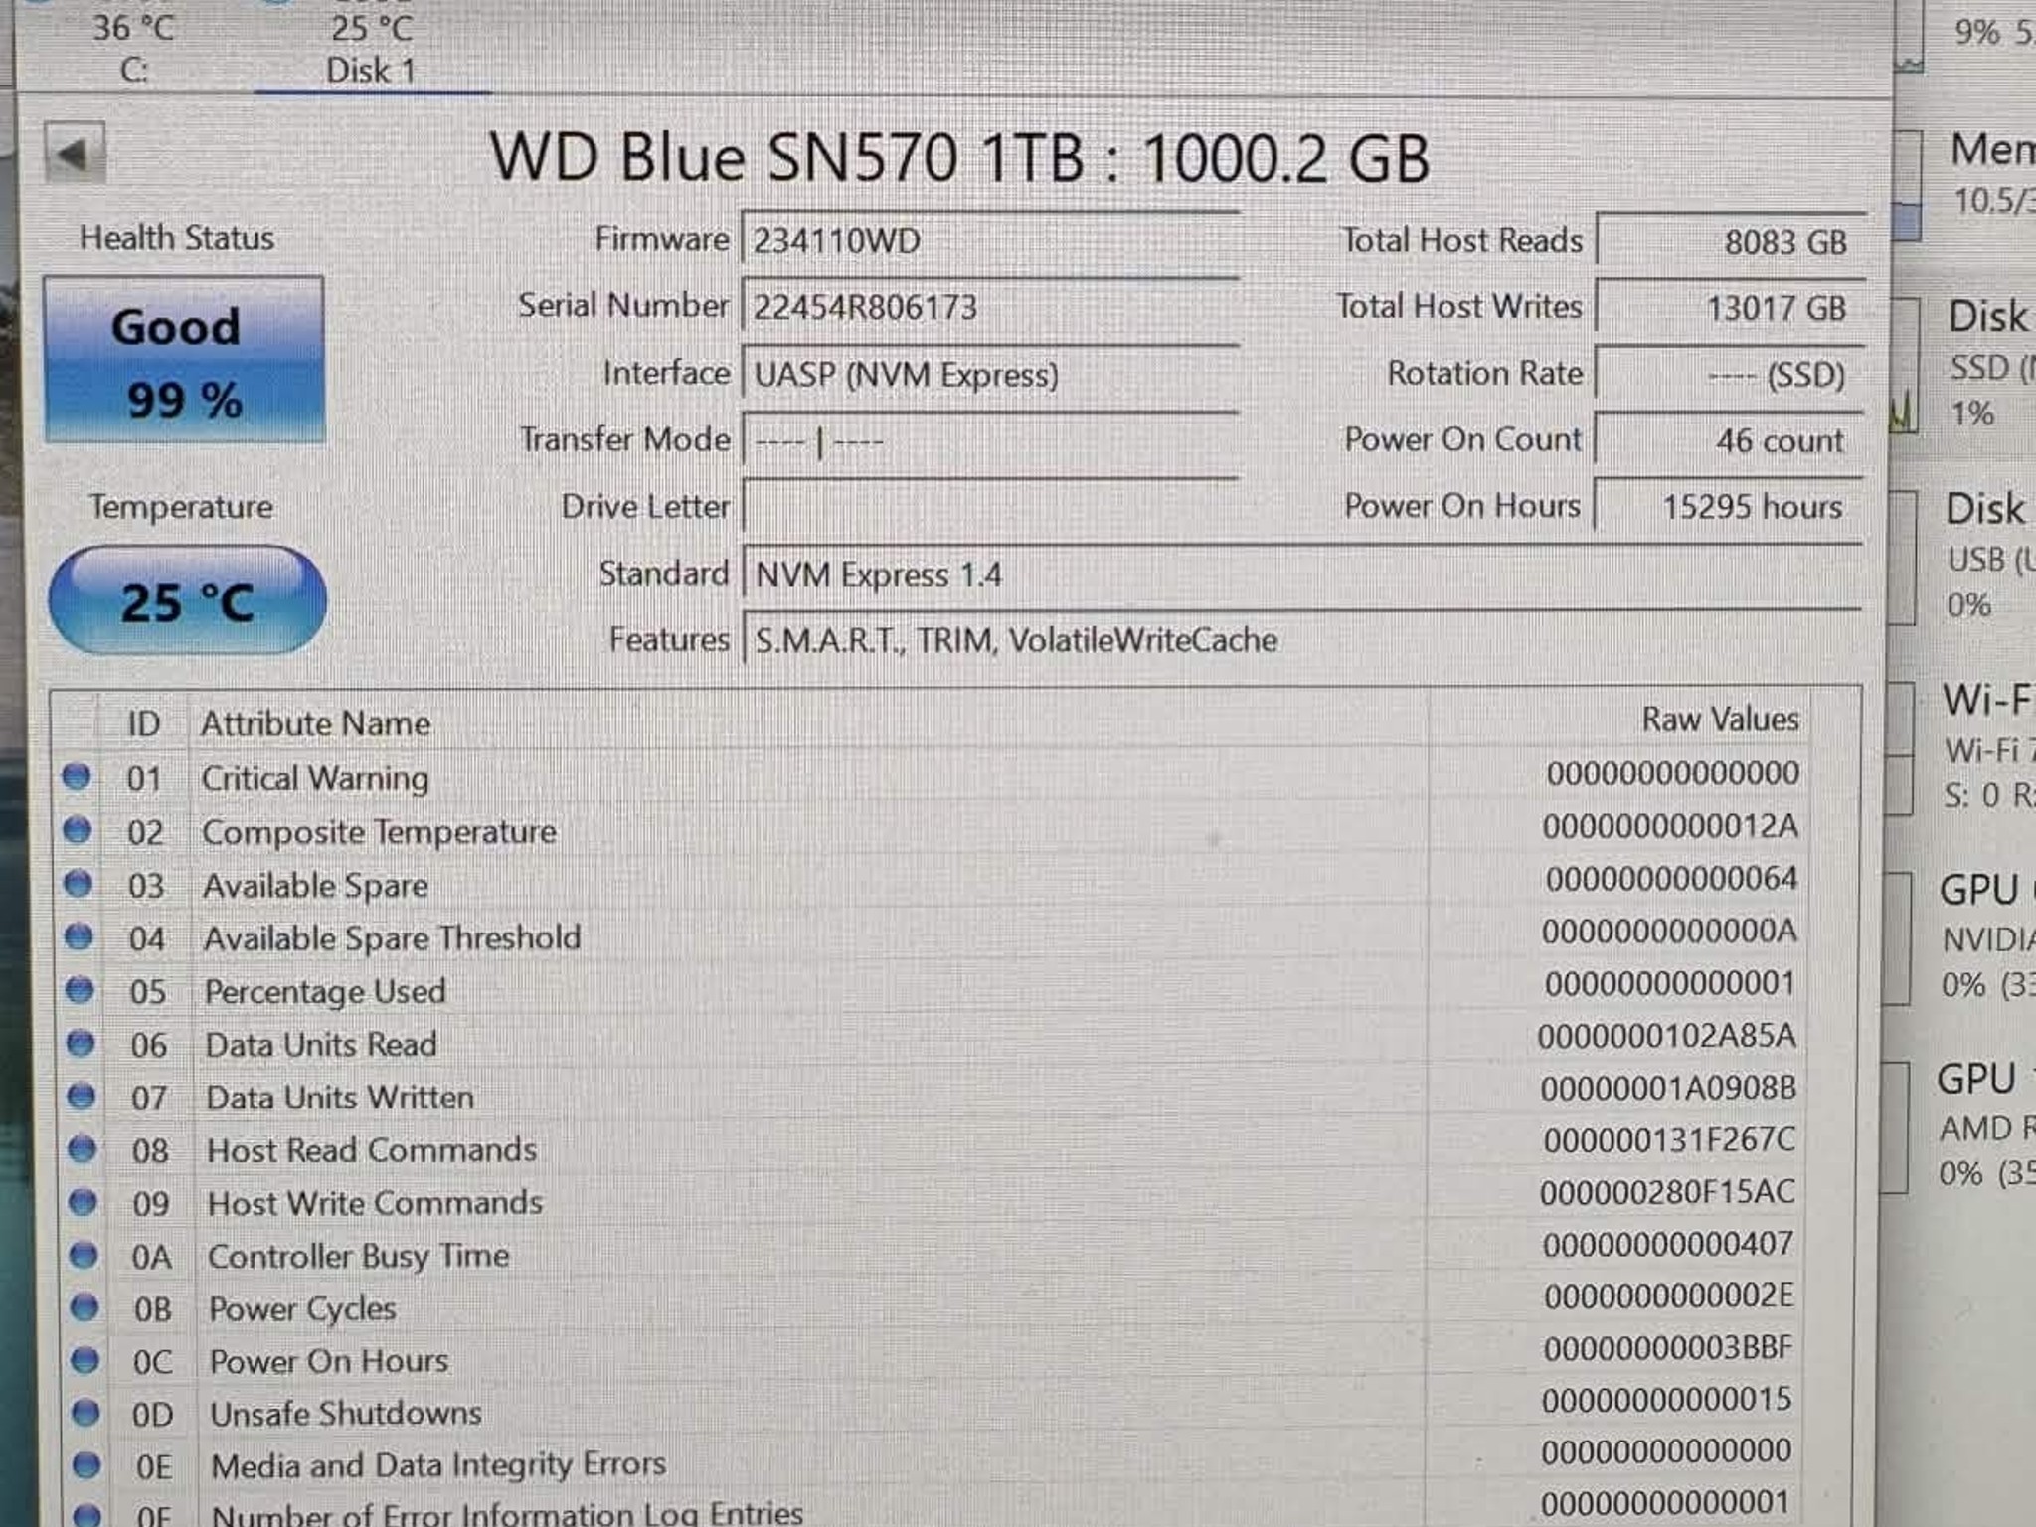
Task: Select the Available Spare Threshold attribute name
Action: [x=393, y=937]
